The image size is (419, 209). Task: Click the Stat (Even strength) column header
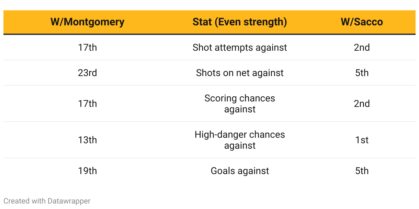[240, 22]
